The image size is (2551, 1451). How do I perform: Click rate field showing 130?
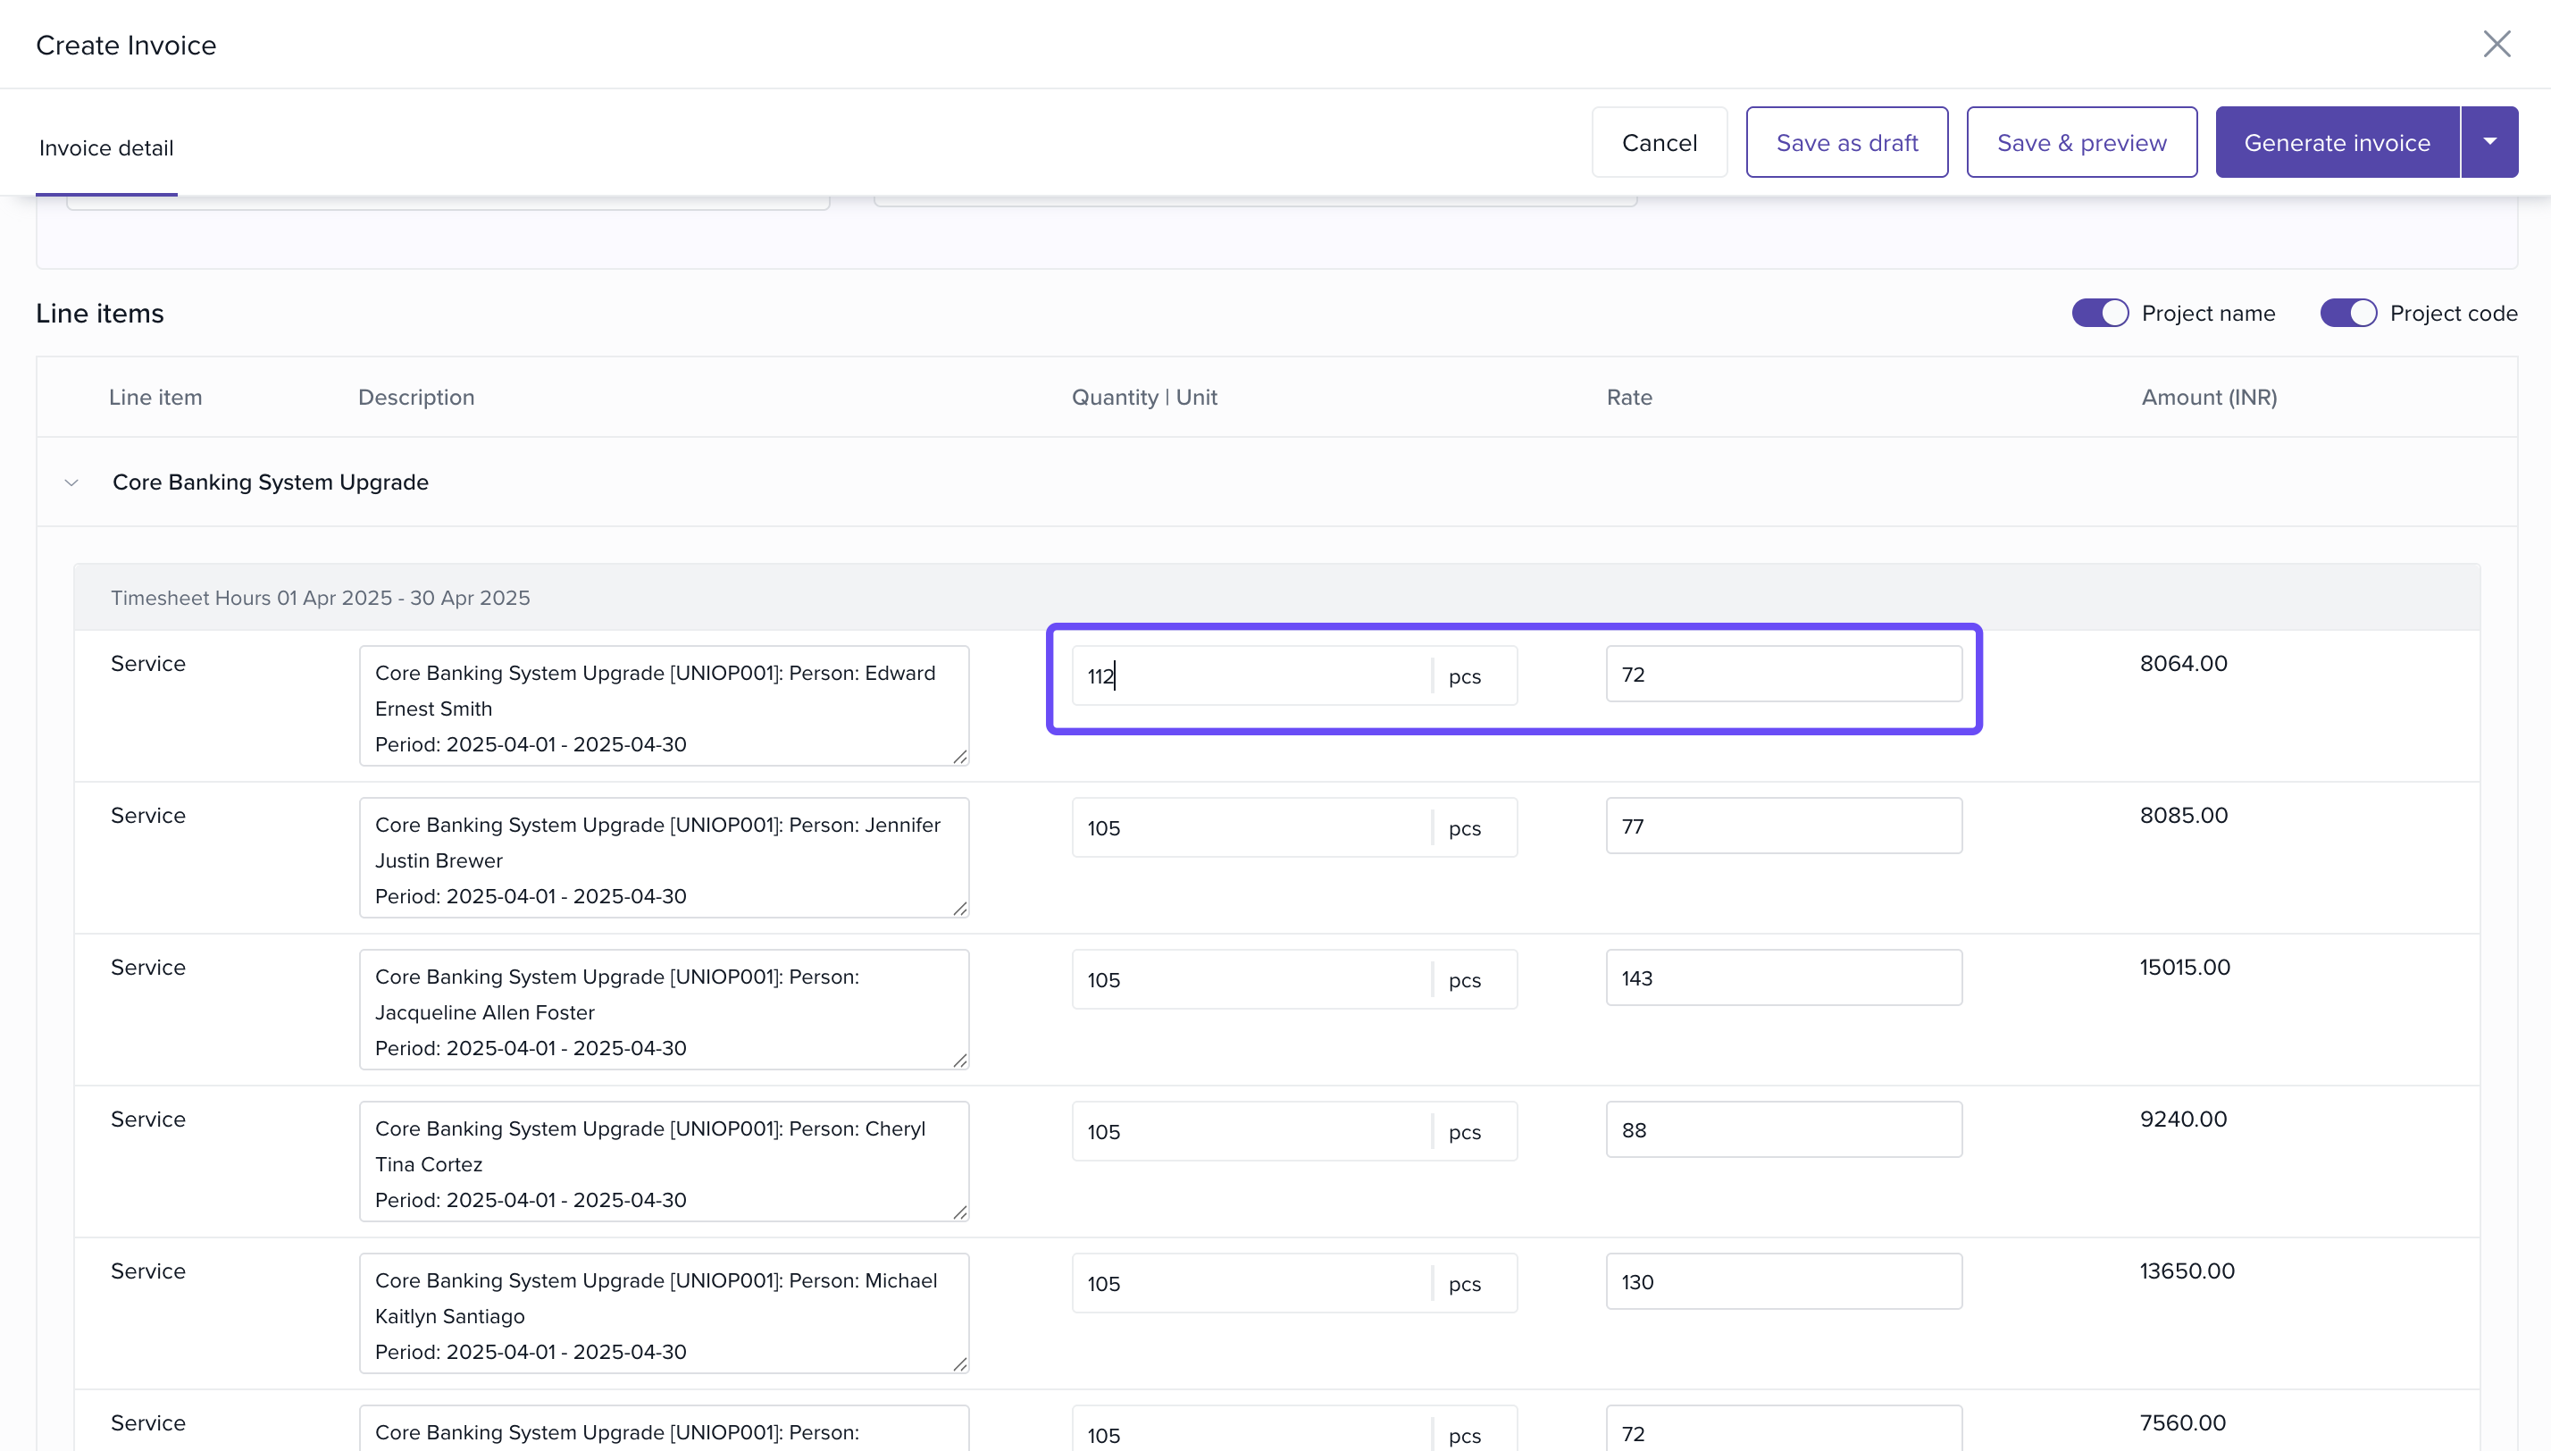pyautogui.click(x=1783, y=1283)
